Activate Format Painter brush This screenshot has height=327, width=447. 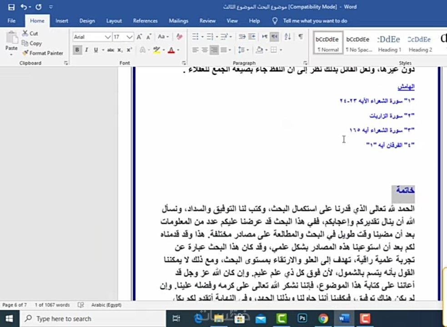[25, 53]
